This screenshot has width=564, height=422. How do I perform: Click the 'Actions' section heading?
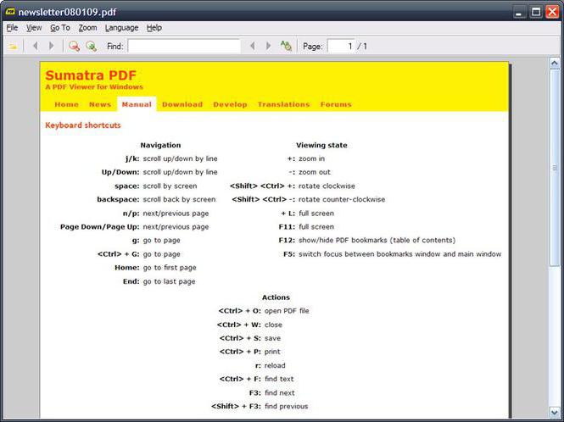[x=276, y=297]
